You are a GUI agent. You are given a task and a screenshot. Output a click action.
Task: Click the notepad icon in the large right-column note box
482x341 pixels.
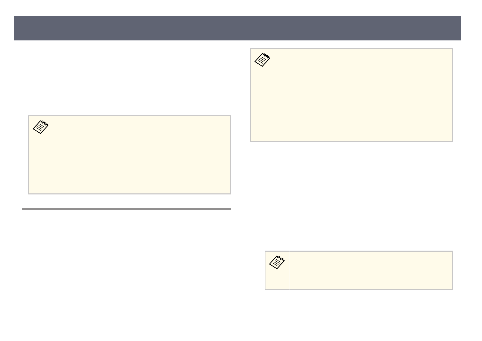[x=262, y=60]
